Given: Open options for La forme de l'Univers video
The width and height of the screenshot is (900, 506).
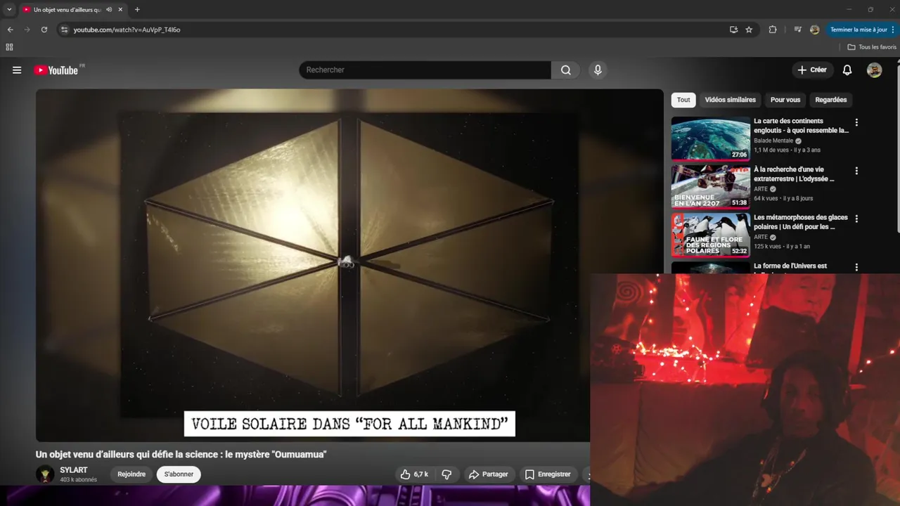Looking at the screenshot, I should coord(856,267).
